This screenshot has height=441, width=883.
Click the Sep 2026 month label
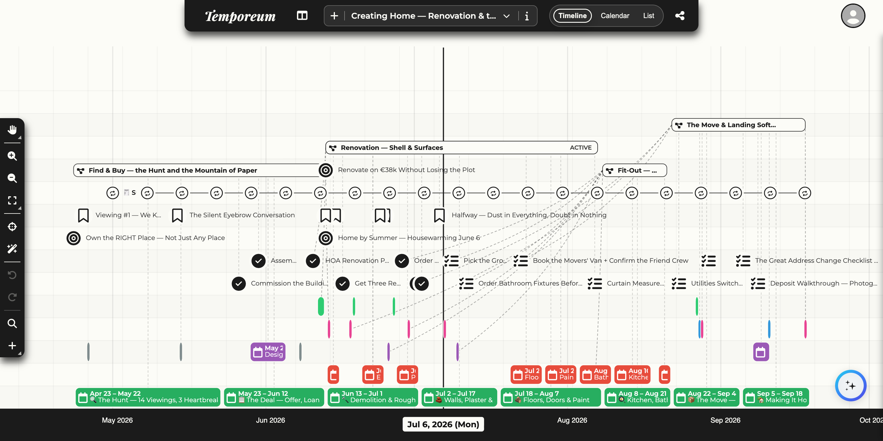click(725, 420)
